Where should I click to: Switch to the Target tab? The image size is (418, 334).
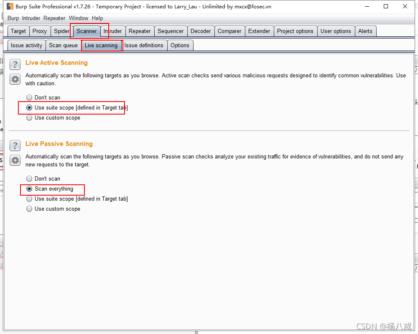(x=18, y=31)
